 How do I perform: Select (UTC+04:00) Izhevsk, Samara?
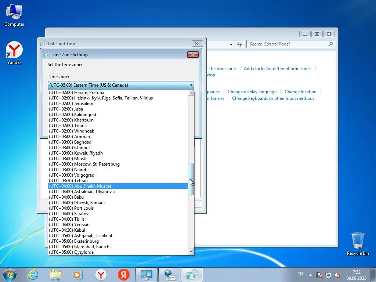pos(118,203)
